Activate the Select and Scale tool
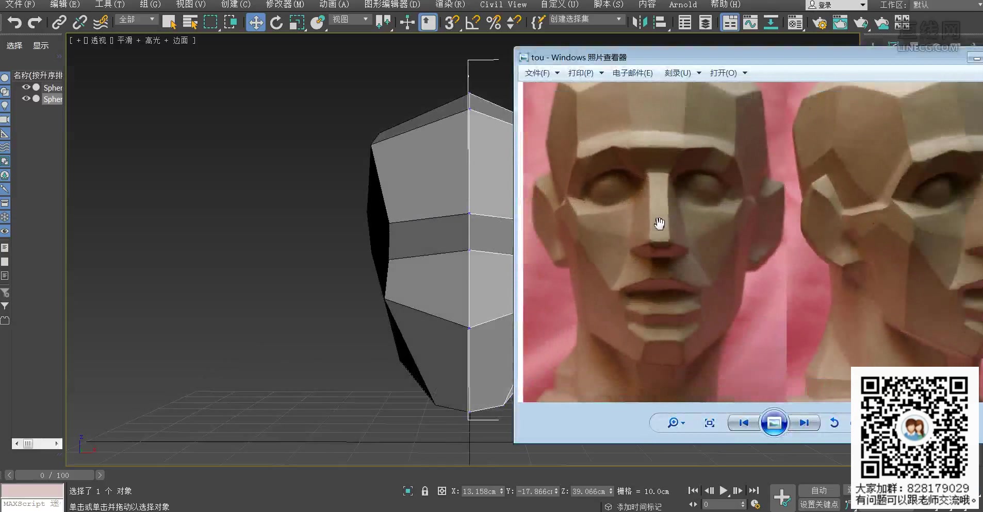 coord(297,23)
